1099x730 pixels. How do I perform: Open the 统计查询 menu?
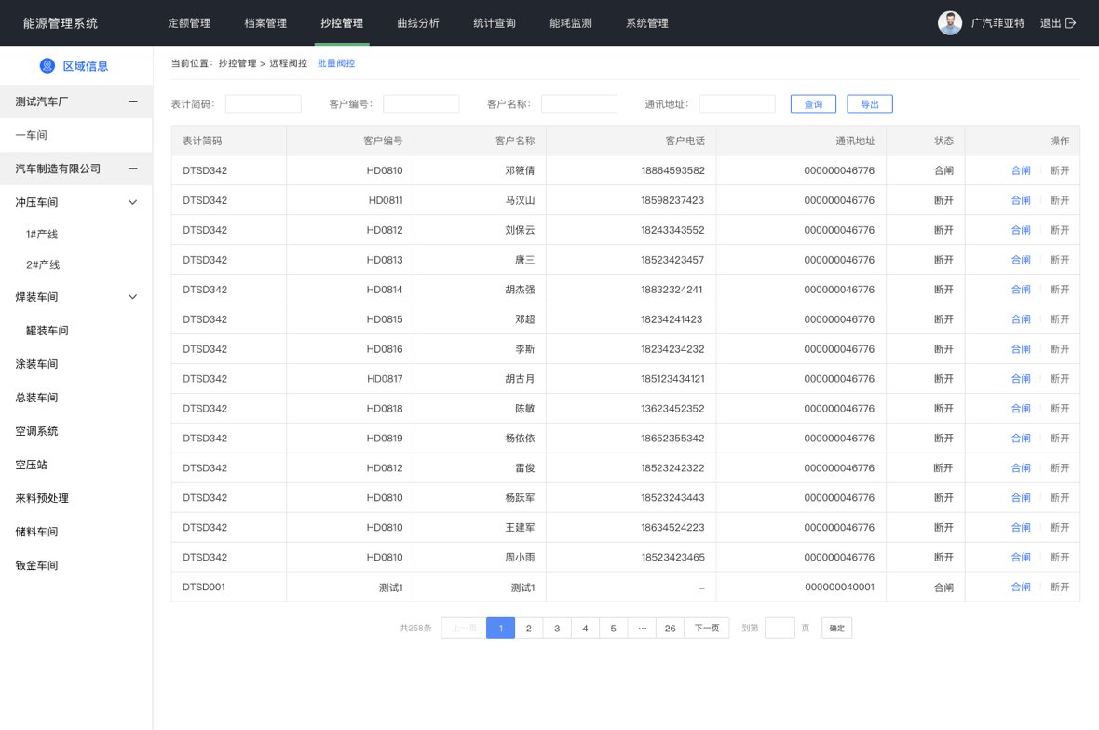(x=495, y=23)
